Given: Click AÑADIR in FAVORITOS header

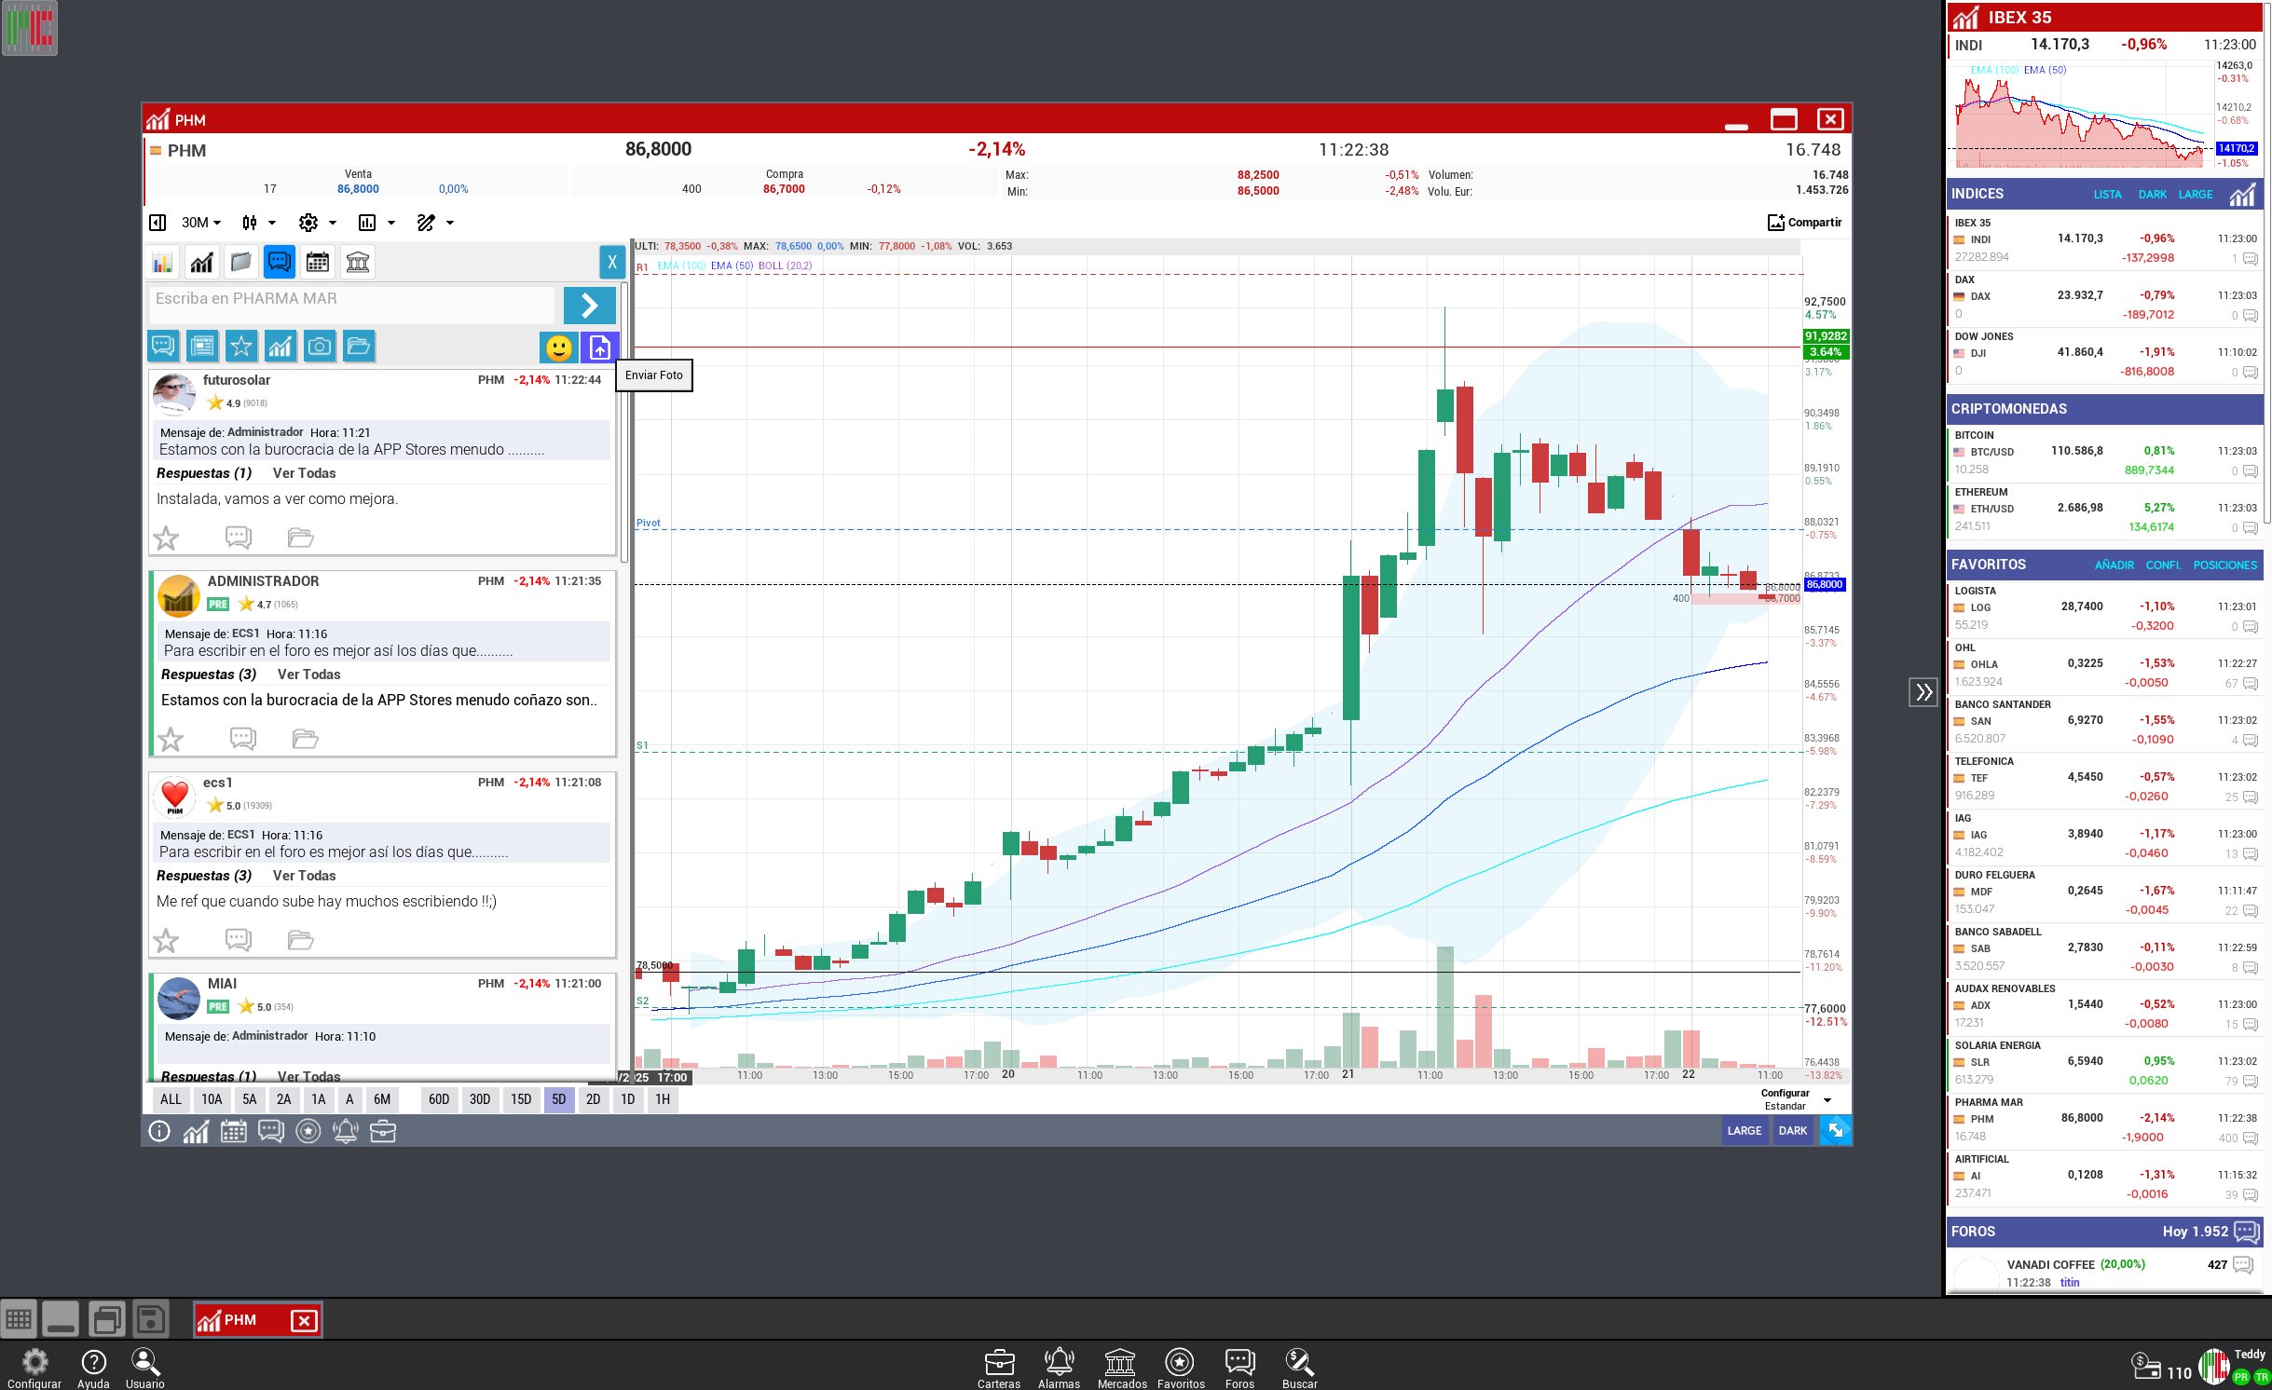Looking at the screenshot, I should click(x=2114, y=566).
